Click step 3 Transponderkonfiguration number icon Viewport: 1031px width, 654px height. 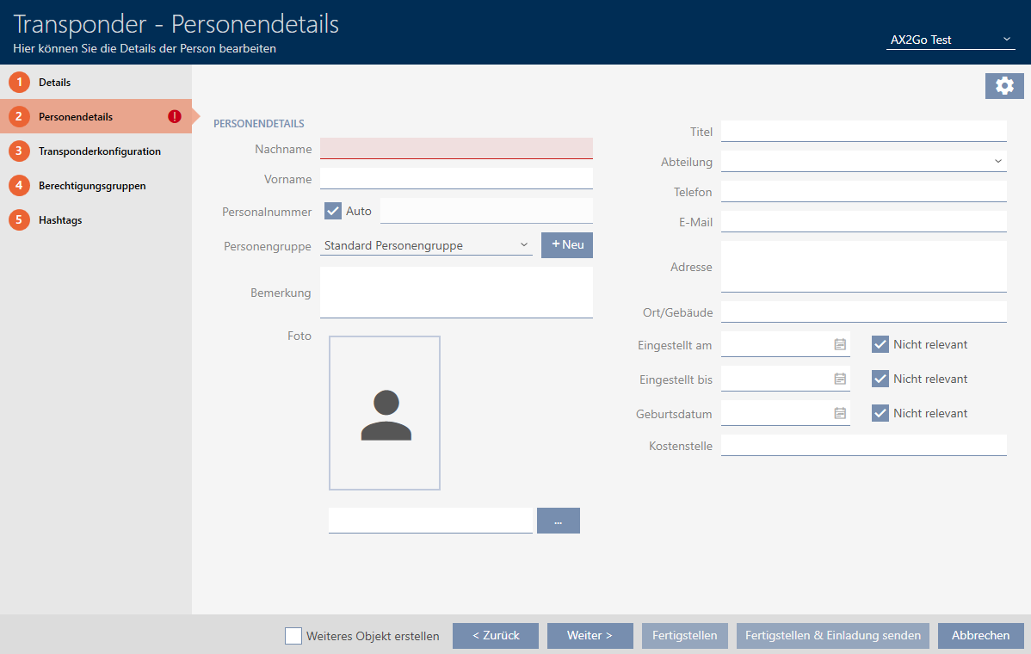[x=19, y=151]
